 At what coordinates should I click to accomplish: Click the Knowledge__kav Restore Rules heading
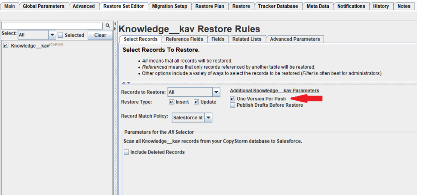(189, 29)
